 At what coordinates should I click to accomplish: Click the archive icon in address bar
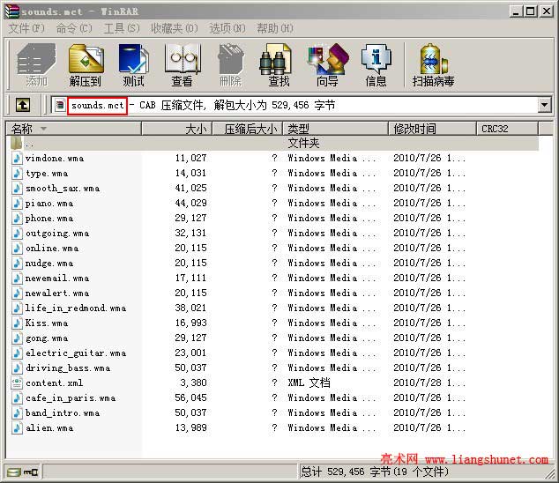[60, 105]
